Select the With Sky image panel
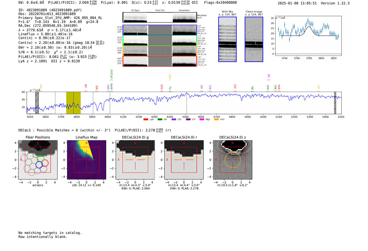Viewport: 368px width, 251px height. click(x=227, y=39)
